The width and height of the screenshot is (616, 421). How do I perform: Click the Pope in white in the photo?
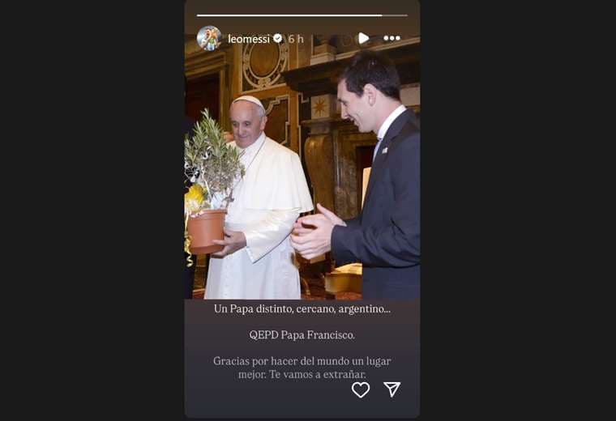pos(257,198)
